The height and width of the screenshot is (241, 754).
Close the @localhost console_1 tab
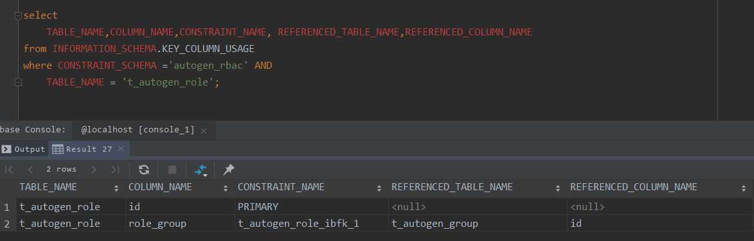pos(204,130)
